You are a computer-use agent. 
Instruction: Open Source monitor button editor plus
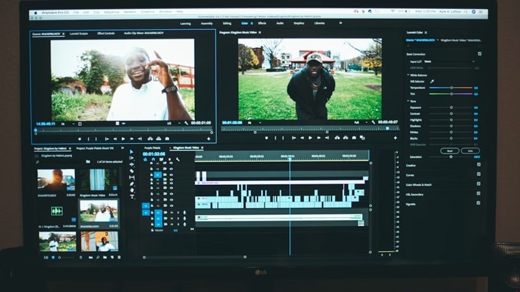[x=209, y=139]
